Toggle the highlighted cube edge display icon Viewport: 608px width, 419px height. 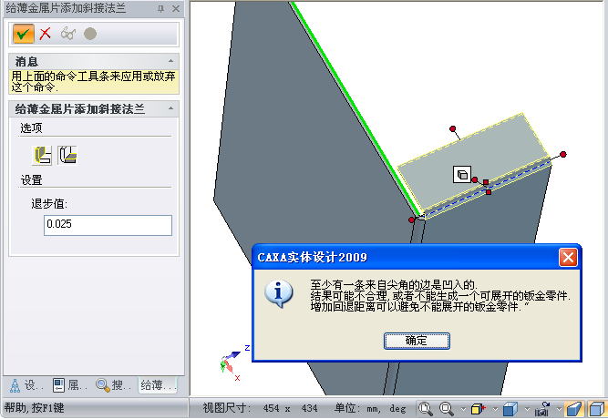[597, 409]
